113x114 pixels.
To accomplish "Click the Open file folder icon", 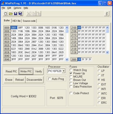I will pos(11,14).
